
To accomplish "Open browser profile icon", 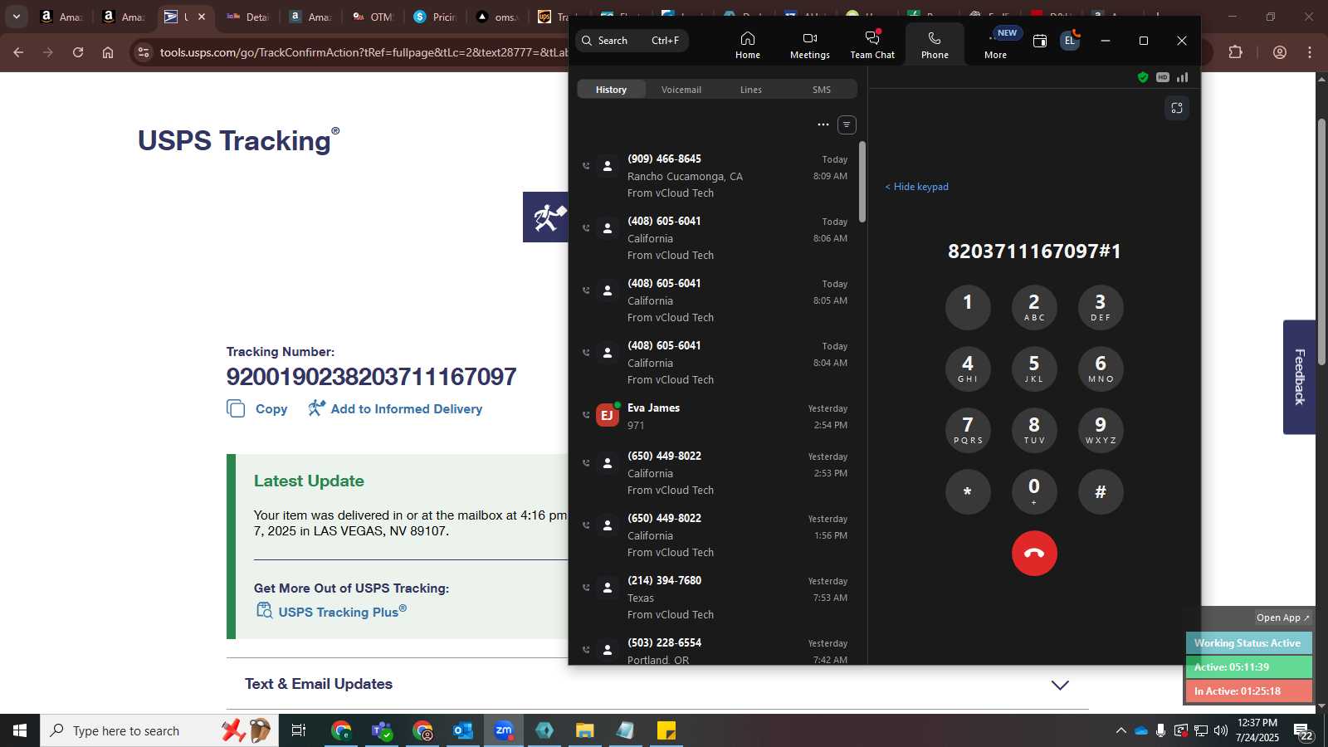I will [1280, 52].
